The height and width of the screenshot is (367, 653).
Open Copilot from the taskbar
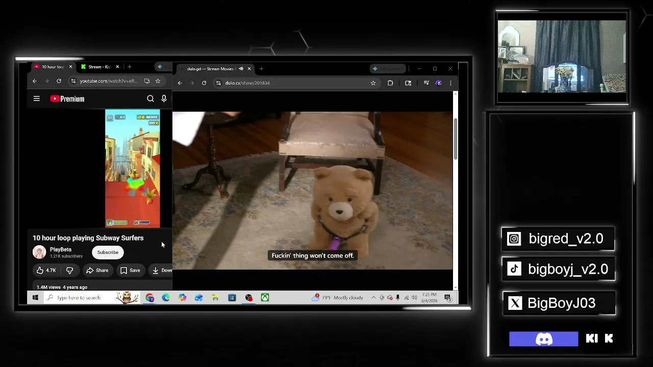click(183, 298)
